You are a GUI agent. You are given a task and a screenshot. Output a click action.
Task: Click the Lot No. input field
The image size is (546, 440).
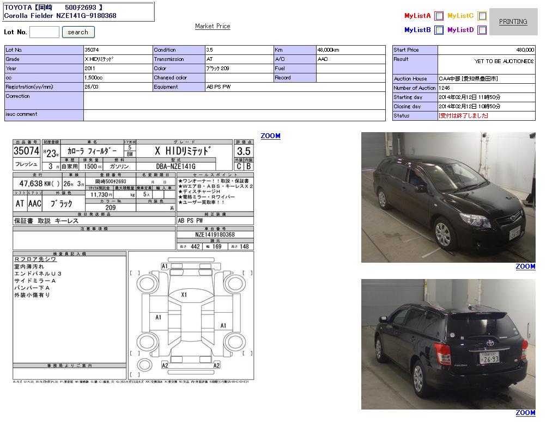pos(44,32)
